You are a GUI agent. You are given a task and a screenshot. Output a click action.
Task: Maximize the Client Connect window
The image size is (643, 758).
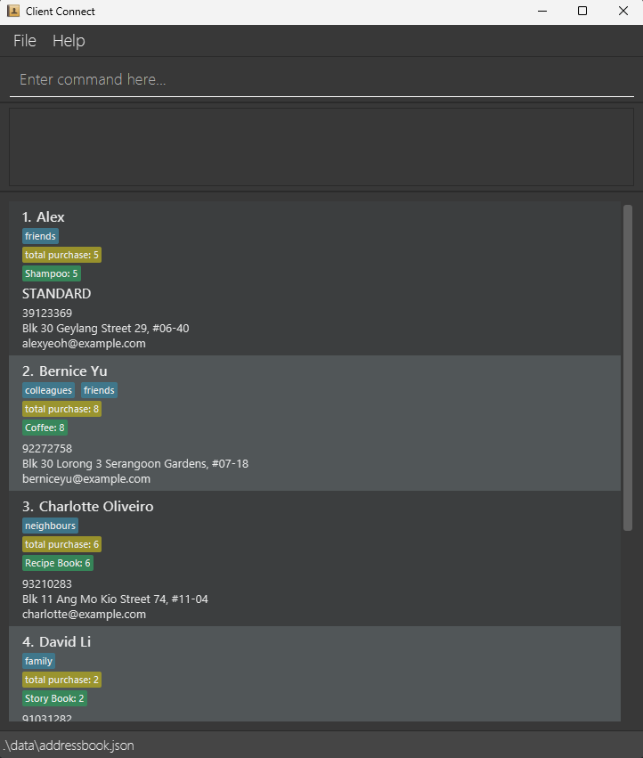[582, 11]
